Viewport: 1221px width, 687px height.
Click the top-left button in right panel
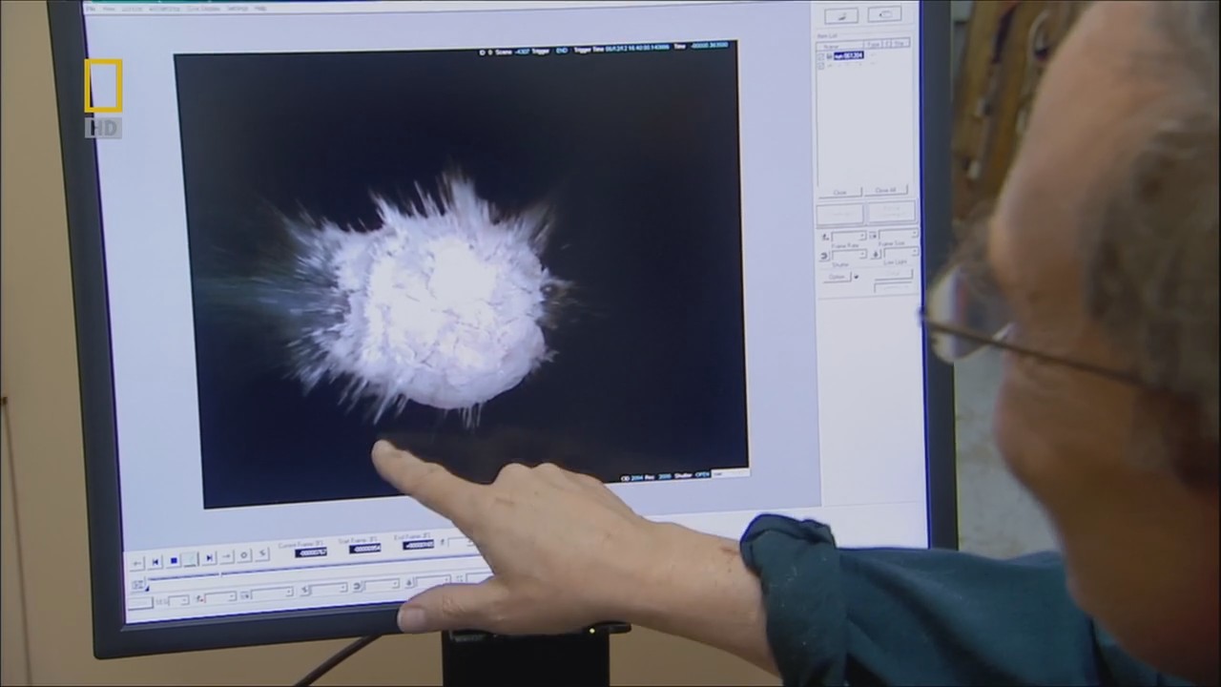[x=840, y=16]
